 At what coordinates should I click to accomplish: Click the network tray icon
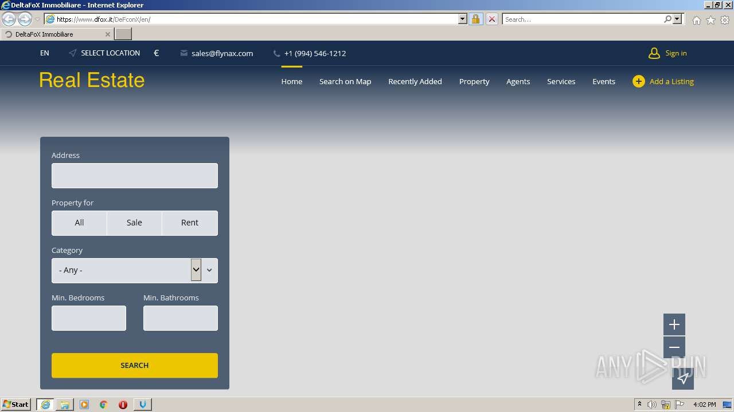click(666, 405)
